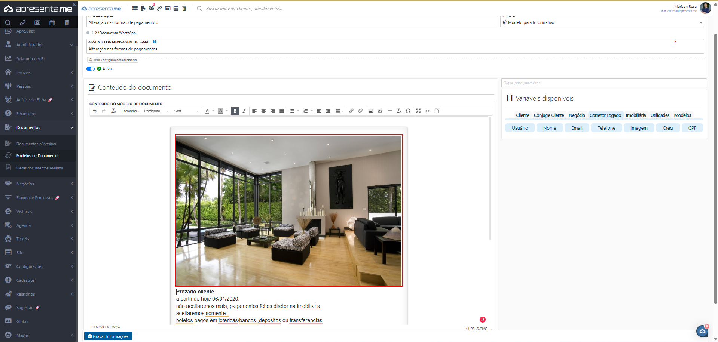
Task: Open the special character omega tool
Action: [x=408, y=111]
